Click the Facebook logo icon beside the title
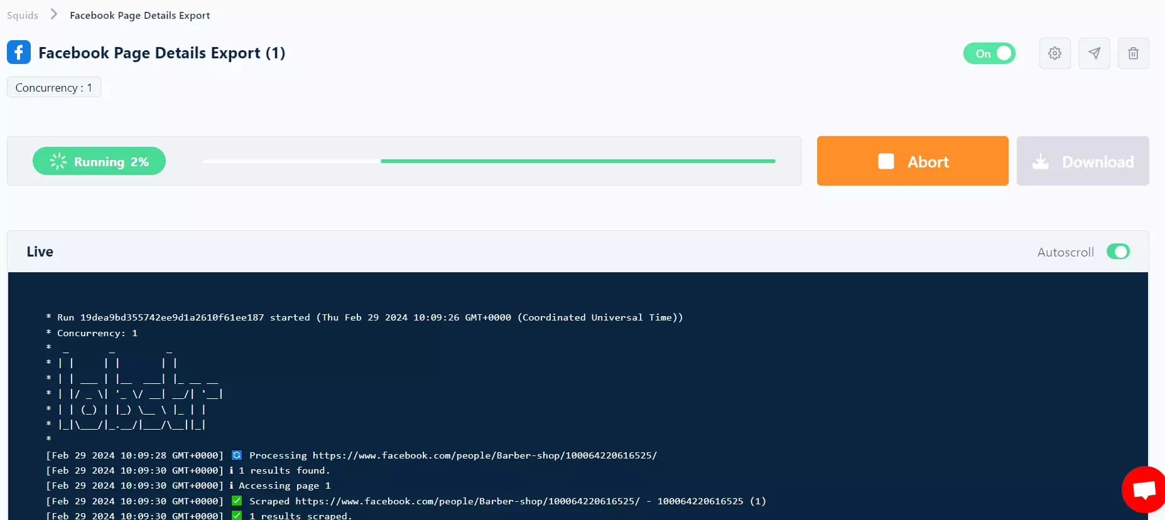Screen dimensions: 1165x520 19,52
